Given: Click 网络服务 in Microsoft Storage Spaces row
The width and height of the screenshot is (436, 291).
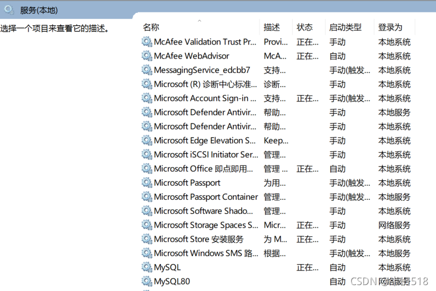Looking at the screenshot, I should pyautogui.click(x=394, y=225).
